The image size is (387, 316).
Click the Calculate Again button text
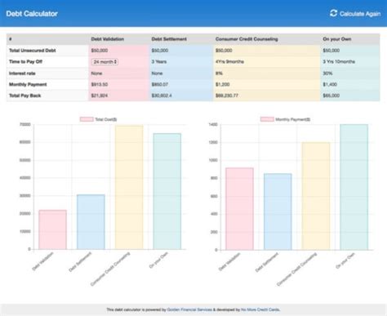point(360,14)
